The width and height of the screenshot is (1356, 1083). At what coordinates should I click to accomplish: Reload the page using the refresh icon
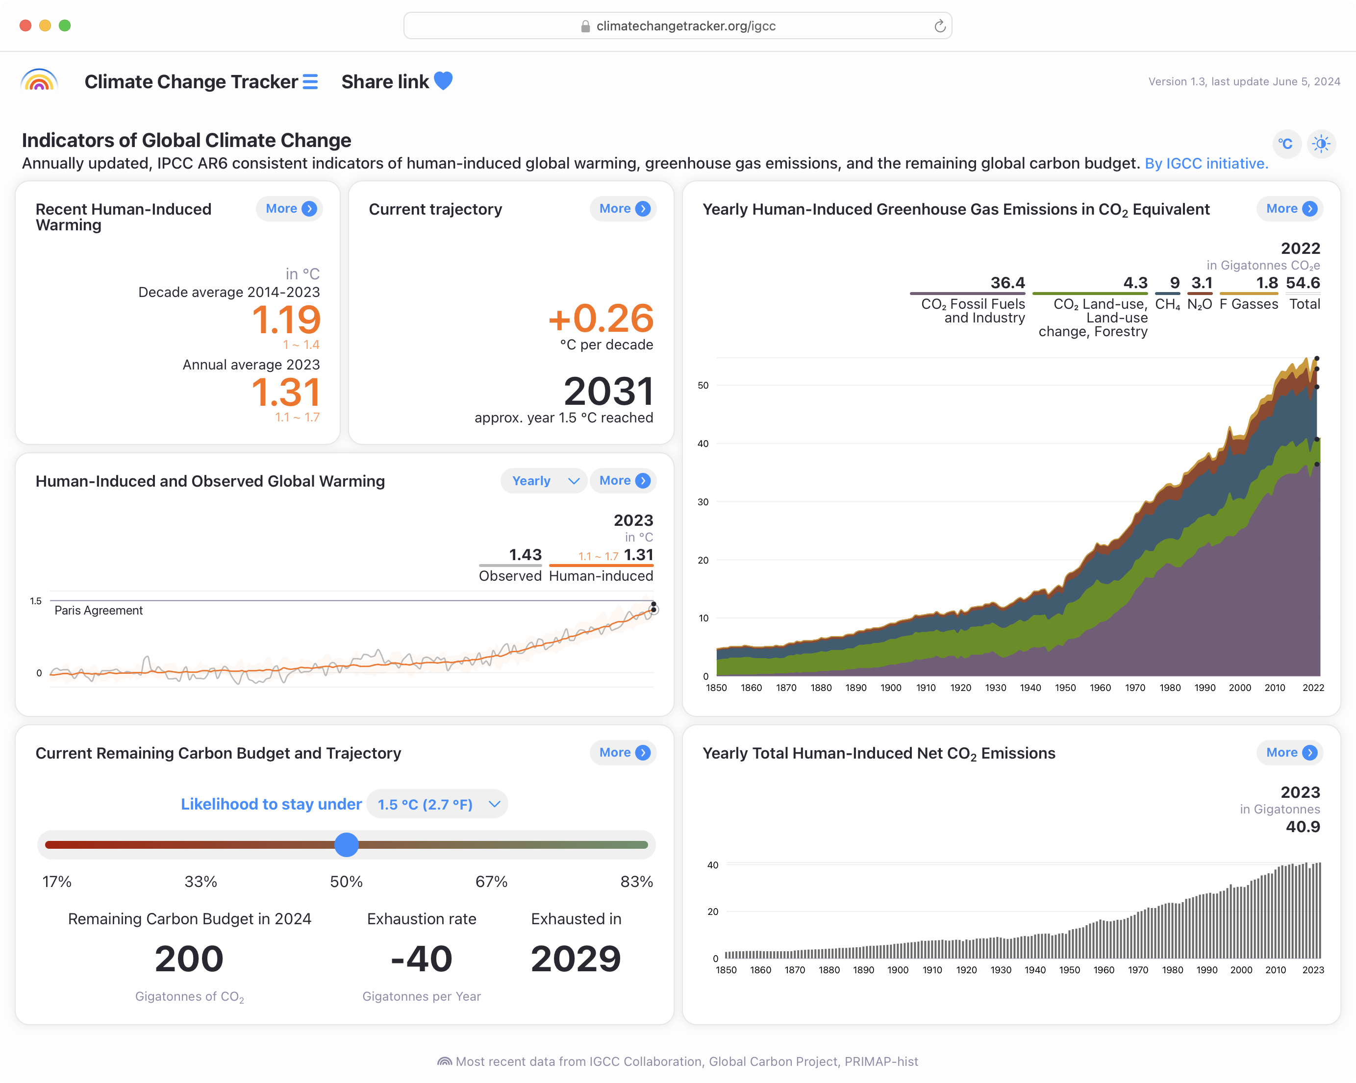pos(940,26)
